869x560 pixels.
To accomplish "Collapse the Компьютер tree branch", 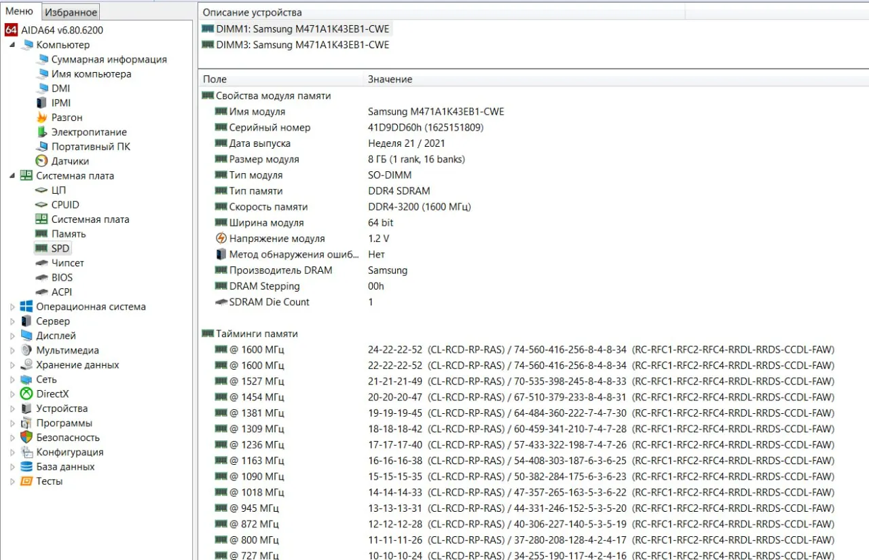I will pyautogui.click(x=12, y=45).
